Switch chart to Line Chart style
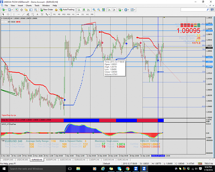The width and height of the screenshot is (215, 172). click(x=88, y=10)
